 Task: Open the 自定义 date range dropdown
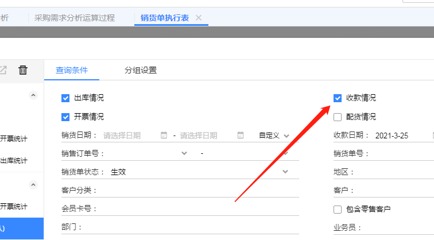[274, 136]
